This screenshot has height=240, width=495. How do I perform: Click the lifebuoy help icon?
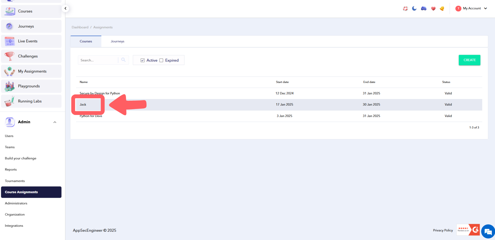(405, 9)
